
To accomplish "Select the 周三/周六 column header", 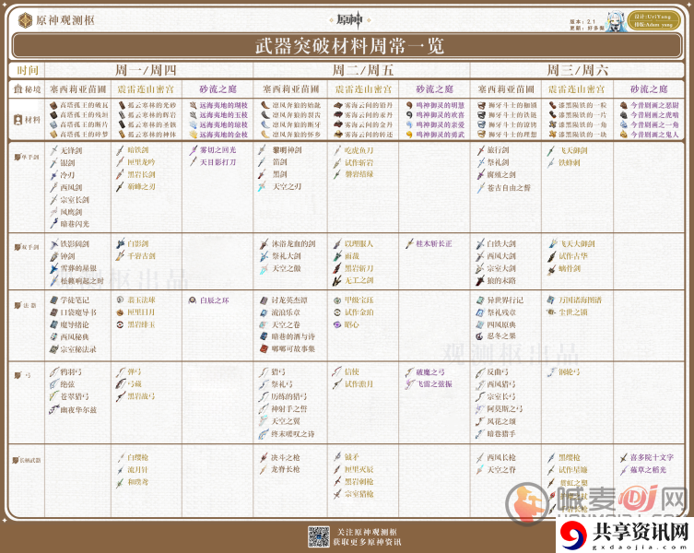I will (x=578, y=70).
